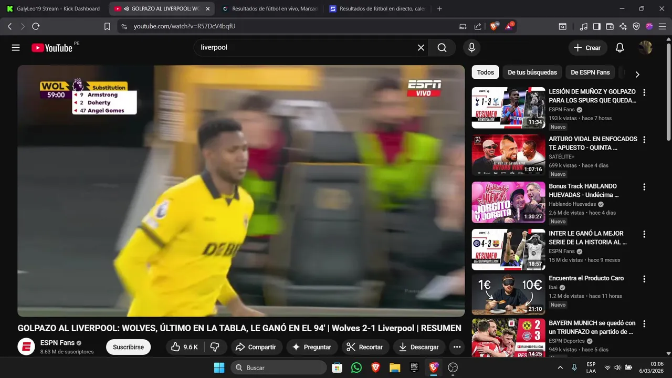Open Brave Leo AI sparkle icon
The height and width of the screenshot is (378, 672).
pos(623,26)
